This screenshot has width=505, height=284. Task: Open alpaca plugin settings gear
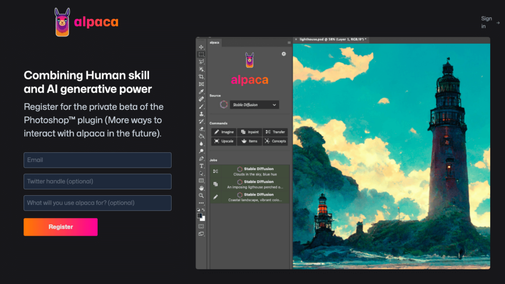pos(284,54)
